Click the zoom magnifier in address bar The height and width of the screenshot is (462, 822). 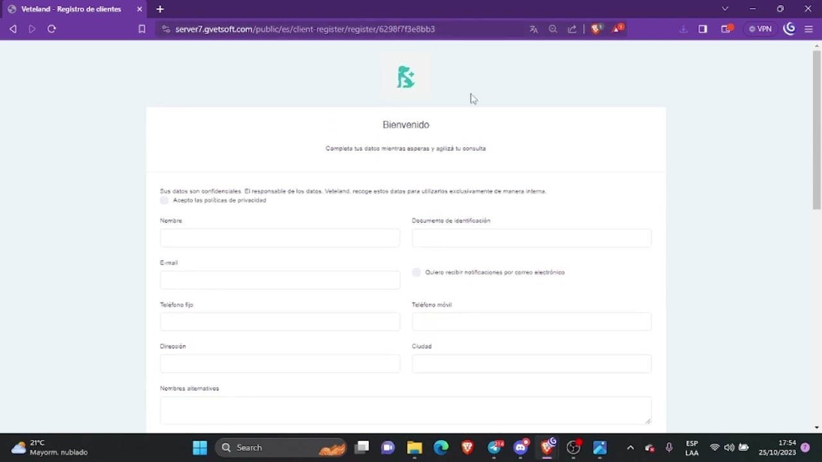553,29
